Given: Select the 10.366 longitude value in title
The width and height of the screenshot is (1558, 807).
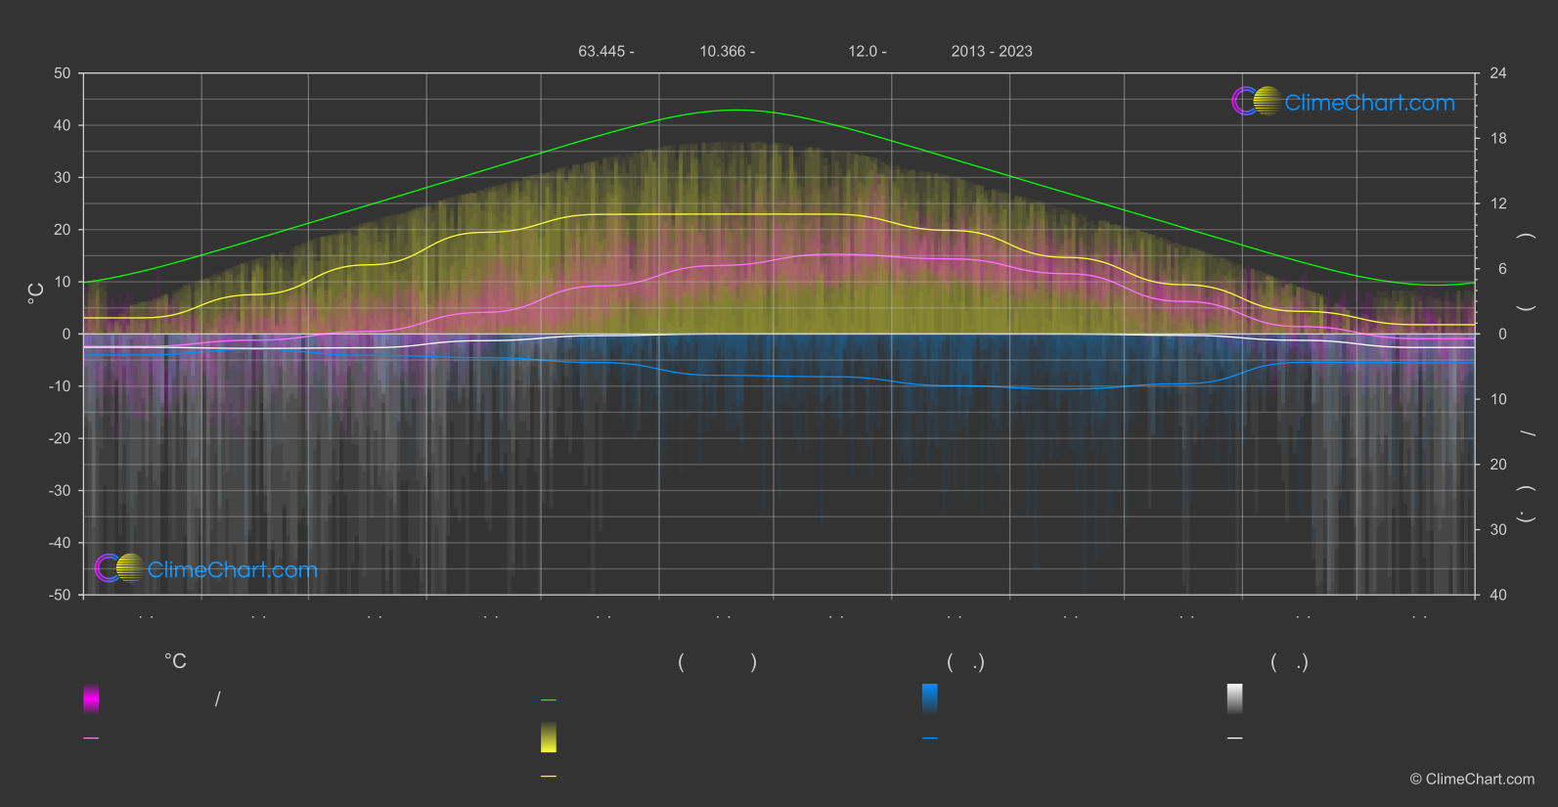Looking at the screenshot, I should [723, 51].
